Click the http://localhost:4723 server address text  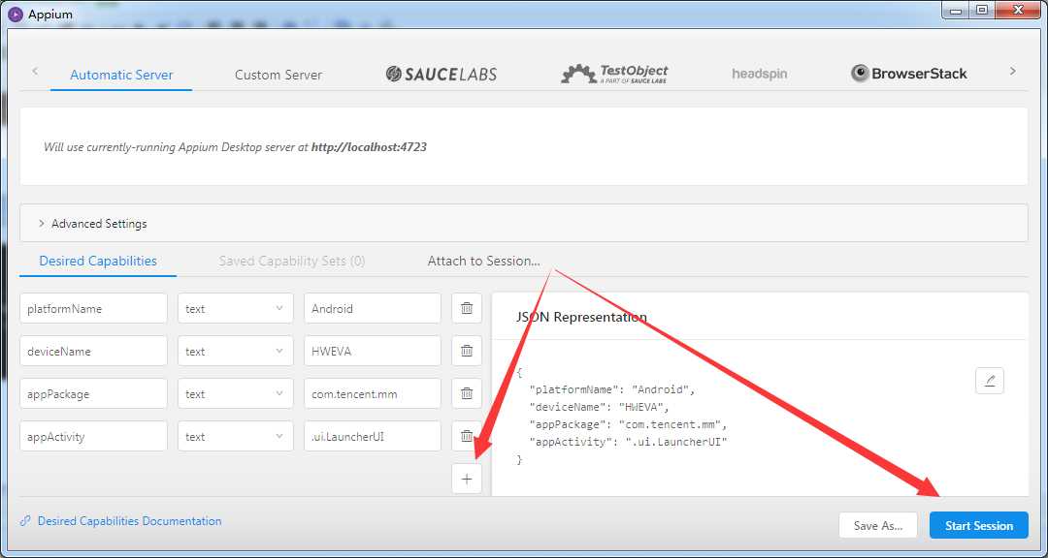click(369, 147)
